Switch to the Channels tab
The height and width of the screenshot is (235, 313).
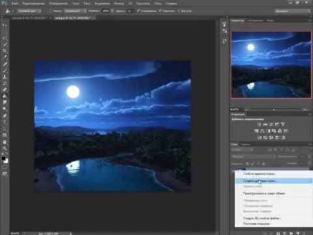point(245,144)
